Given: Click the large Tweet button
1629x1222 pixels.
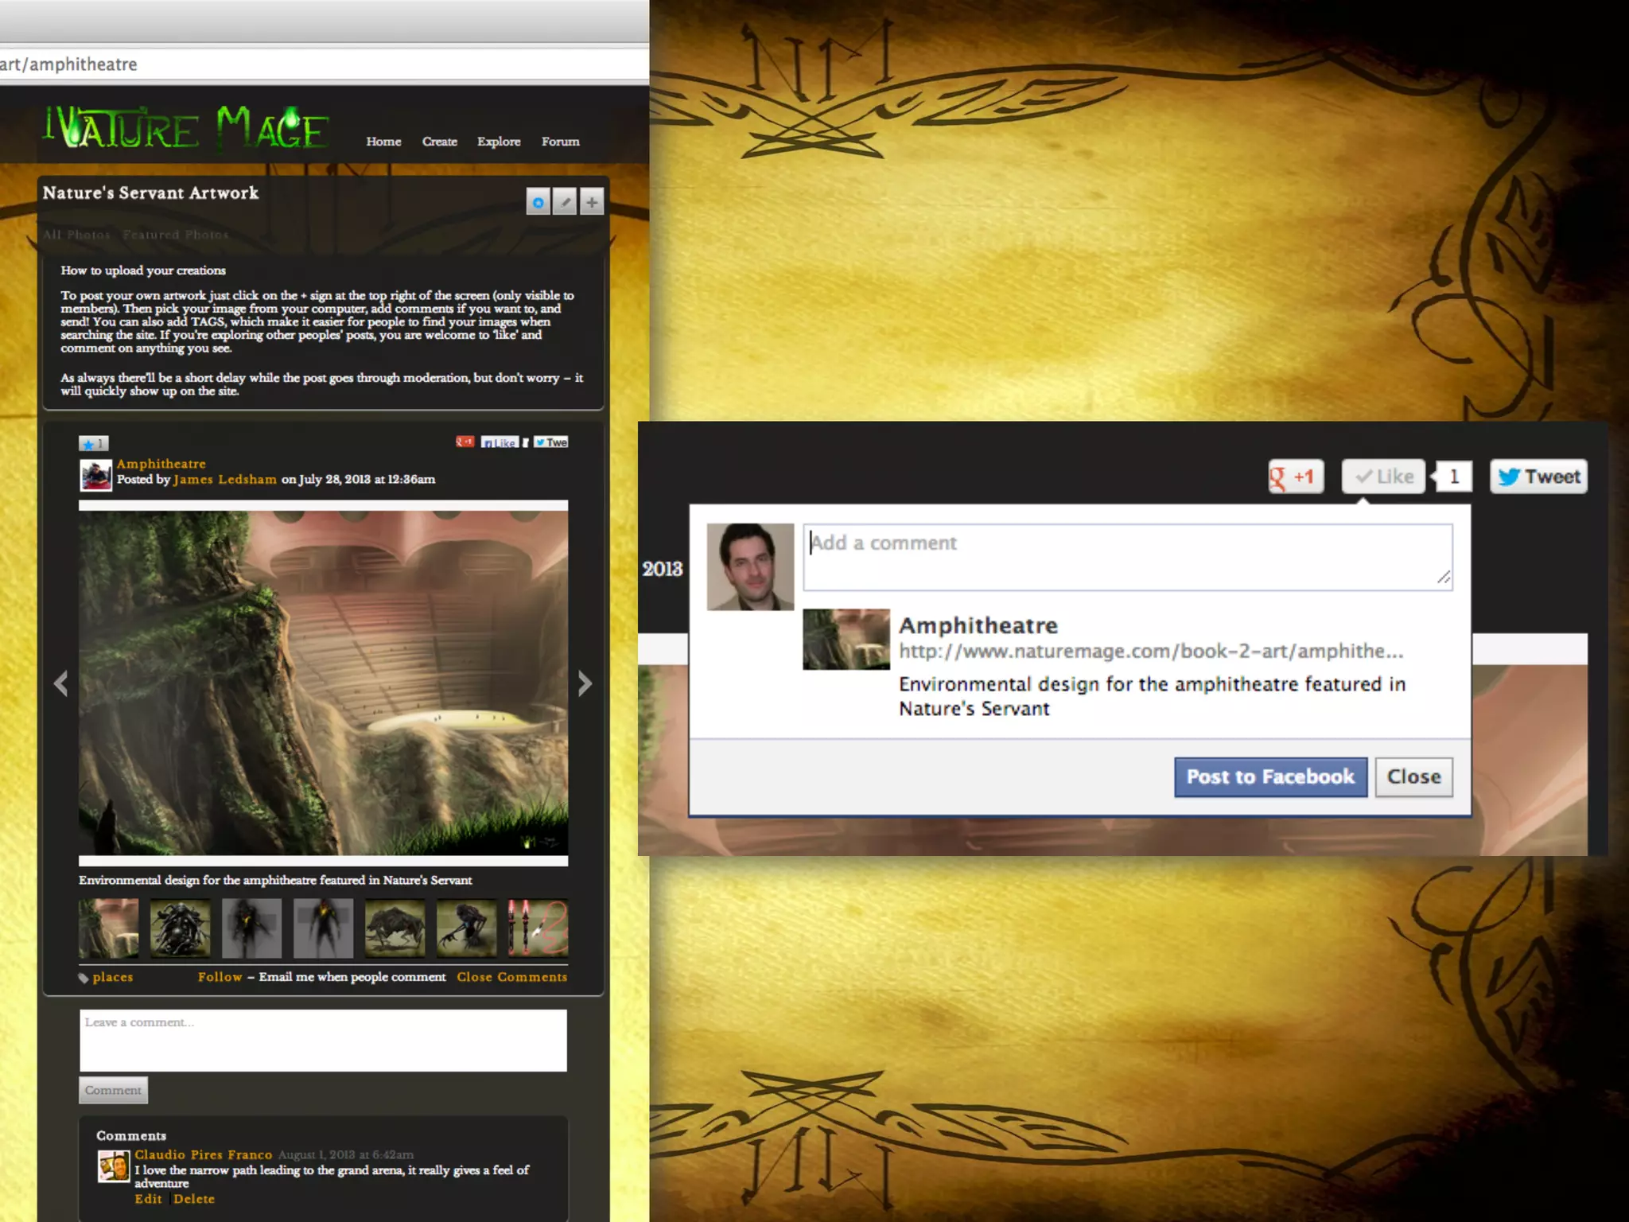Looking at the screenshot, I should point(1538,477).
